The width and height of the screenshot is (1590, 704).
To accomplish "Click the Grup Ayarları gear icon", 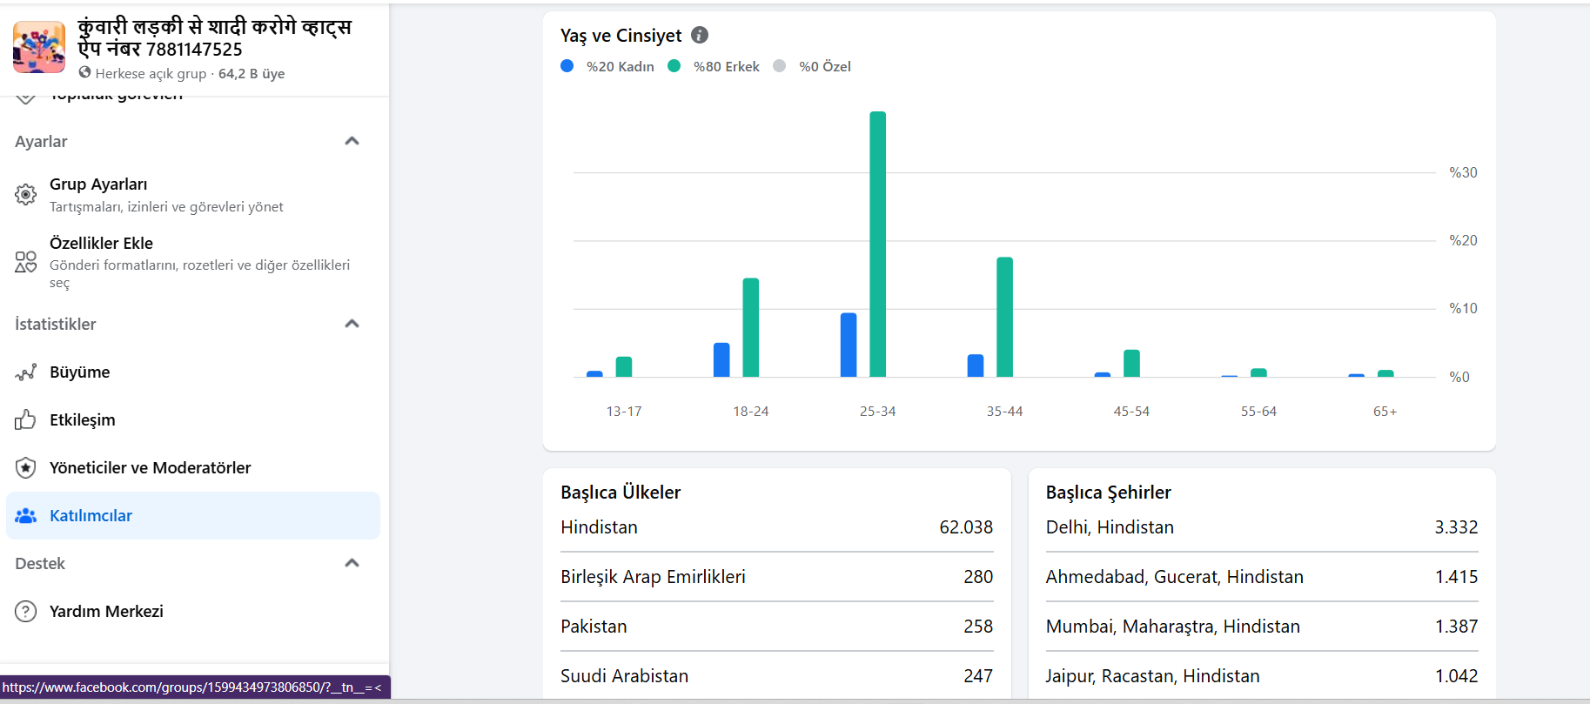I will point(26,194).
